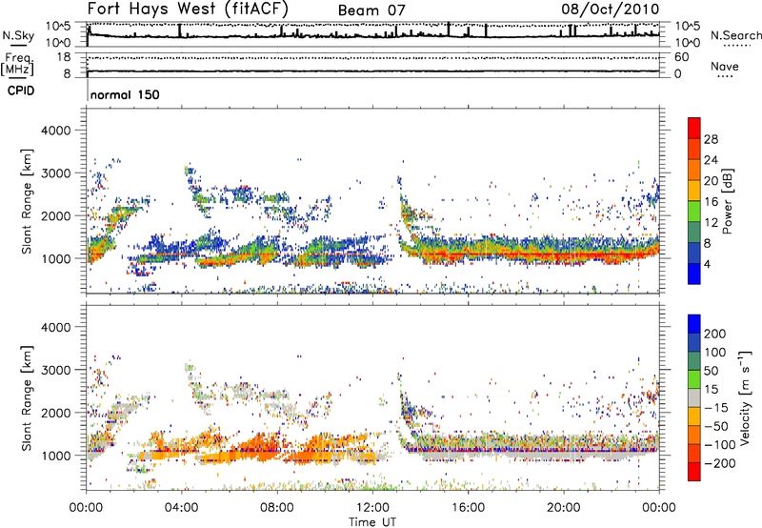Click the date "08/Oct/2010"

611,10
